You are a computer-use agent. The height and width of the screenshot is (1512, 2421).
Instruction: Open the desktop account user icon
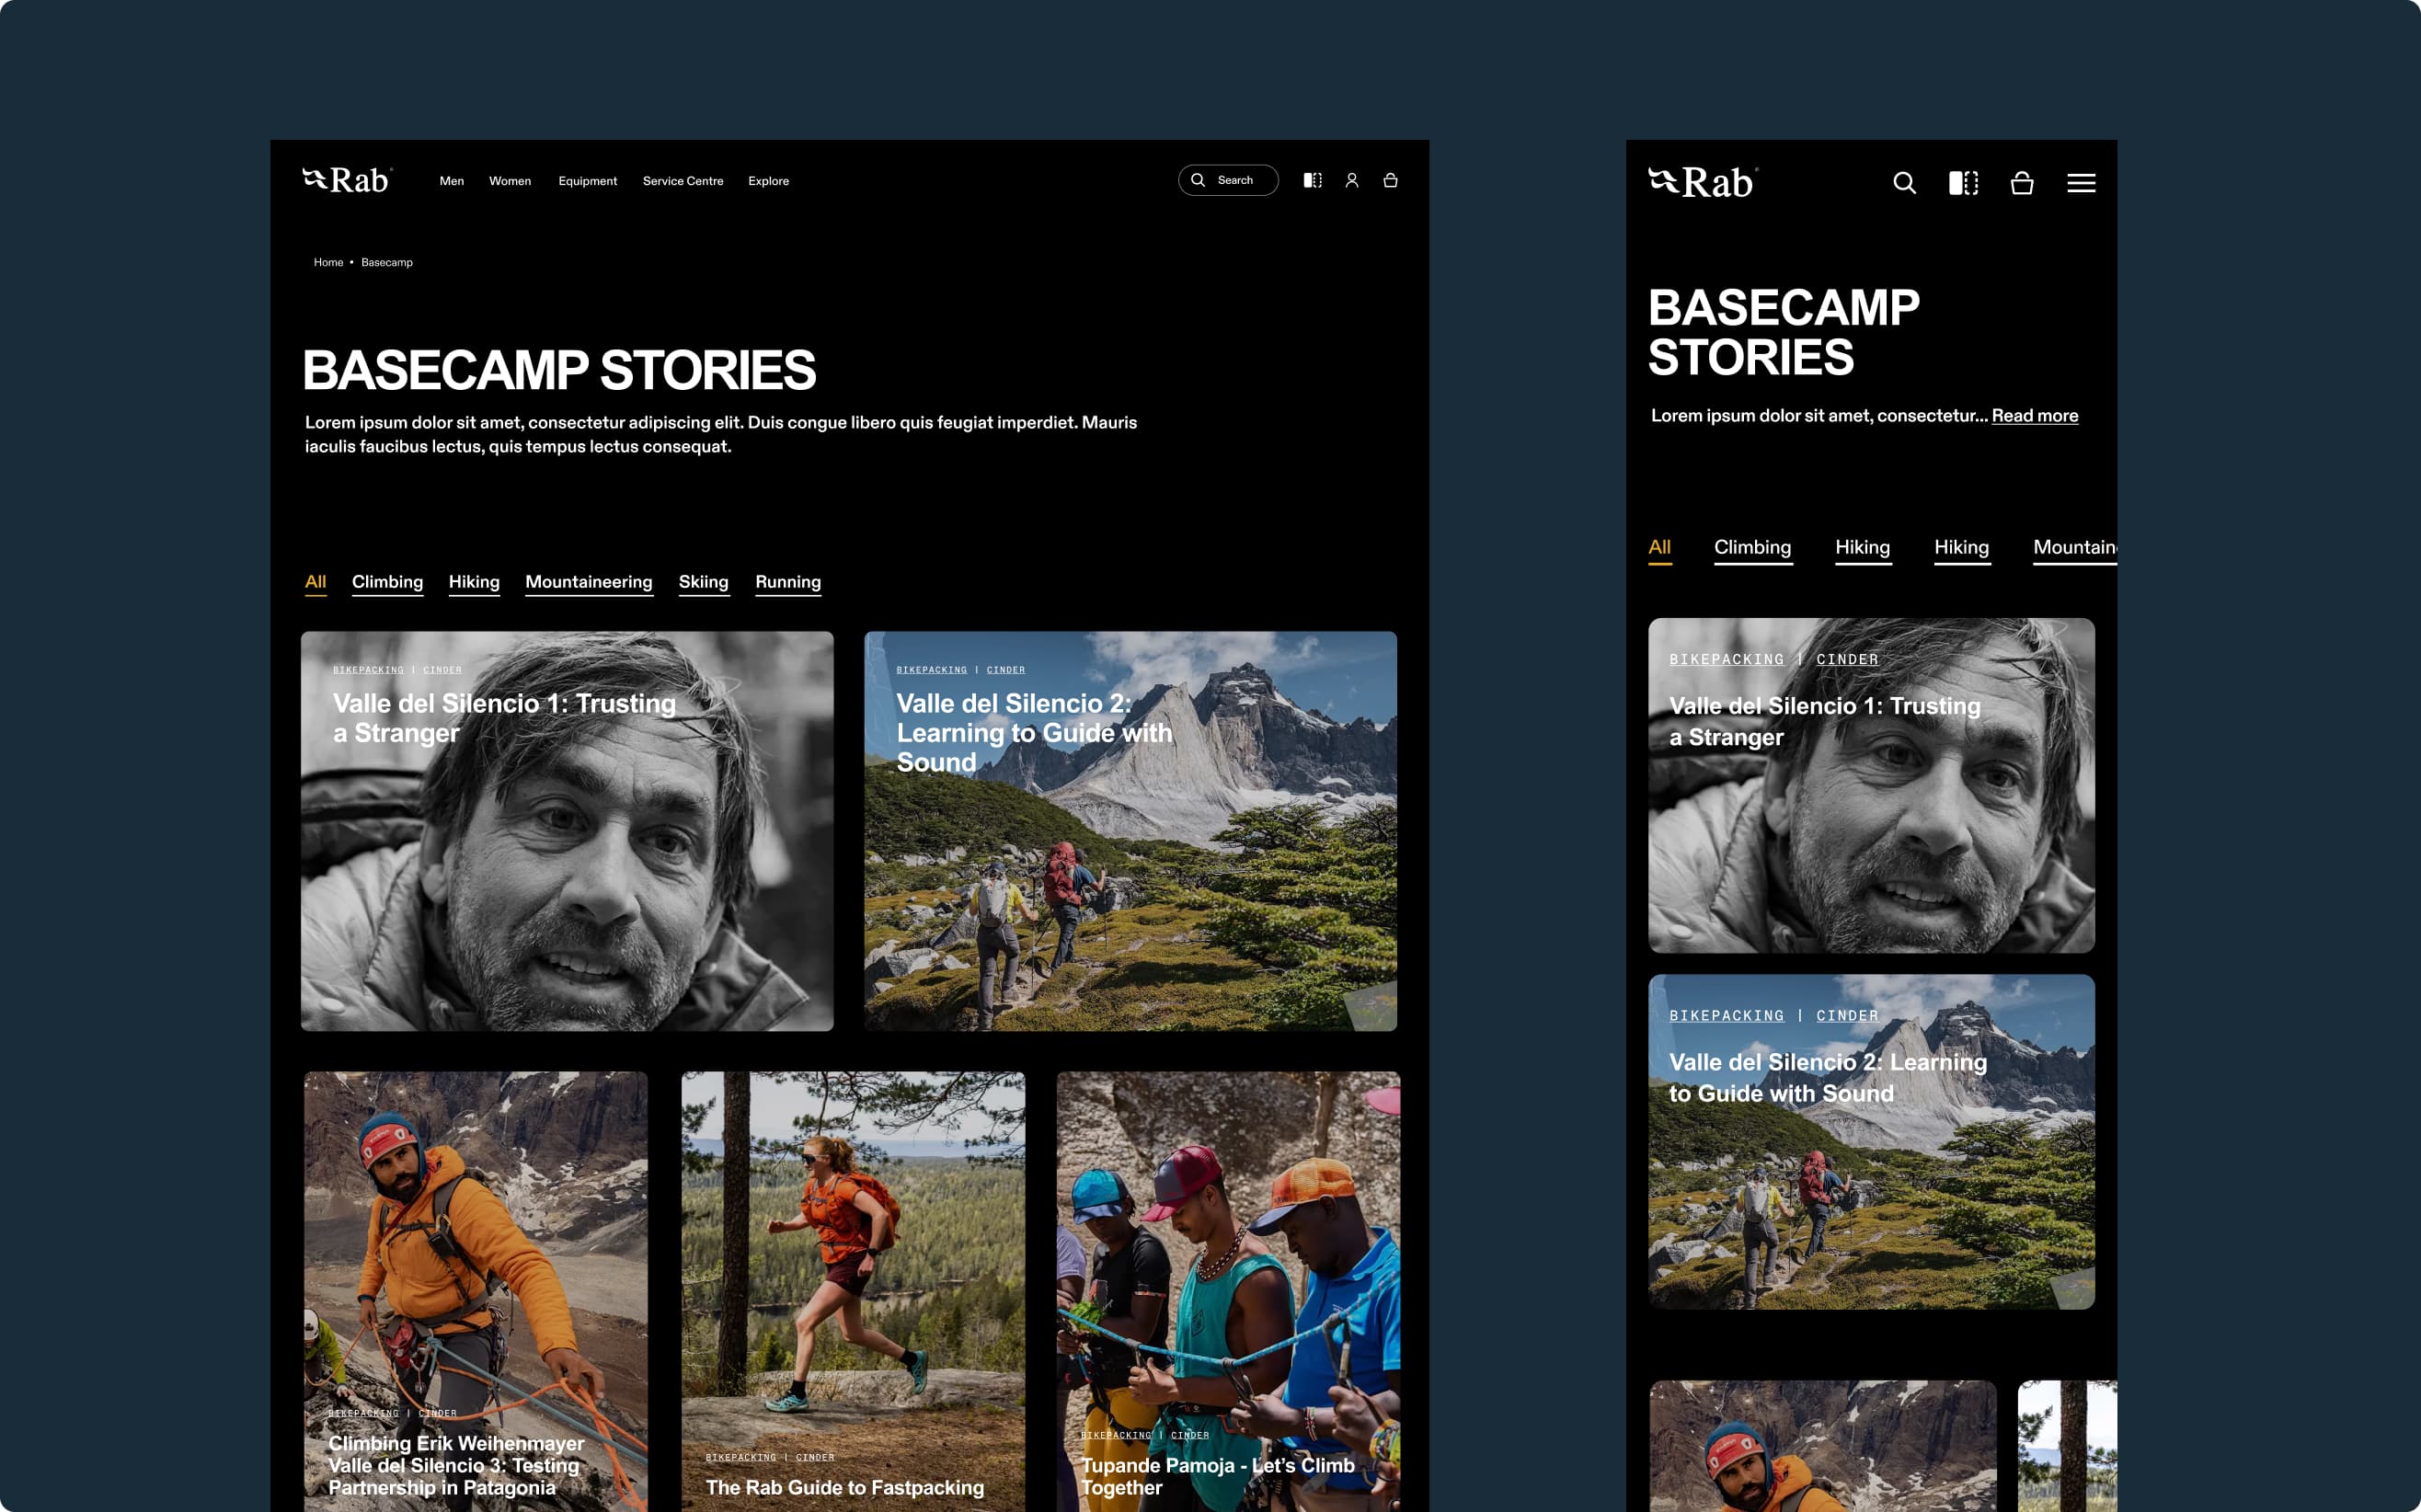pyautogui.click(x=1351, y=180)
